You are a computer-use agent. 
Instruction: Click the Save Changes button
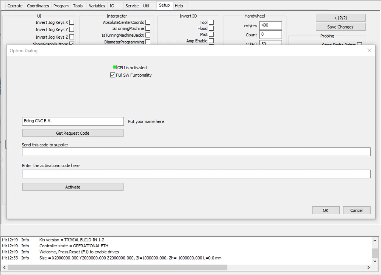click(340, 27)
